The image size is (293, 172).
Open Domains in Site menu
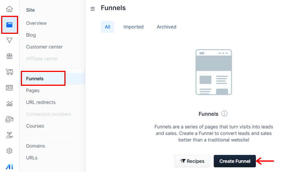click(35, 146)
